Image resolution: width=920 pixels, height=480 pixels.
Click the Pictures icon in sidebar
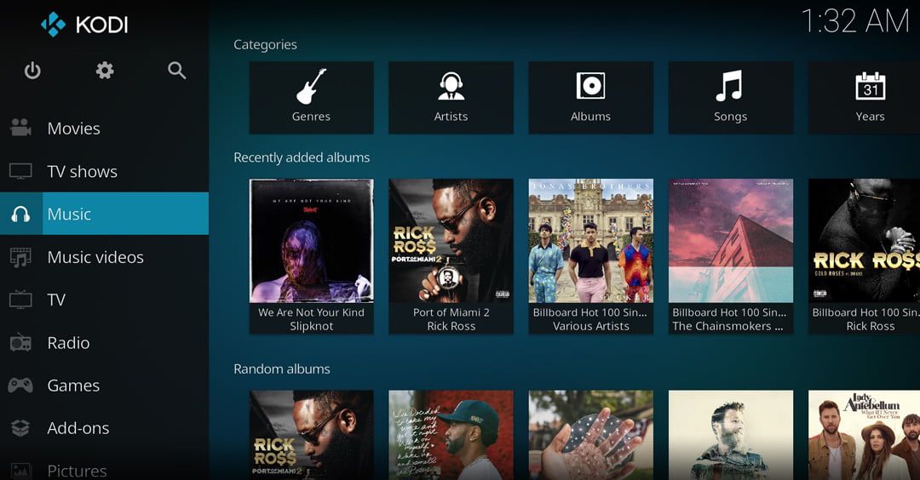[x=20, y=470]
